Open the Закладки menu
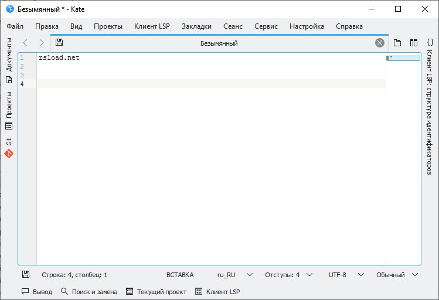Viewport: 439px width, 300px height. click(x=196, y=26)
